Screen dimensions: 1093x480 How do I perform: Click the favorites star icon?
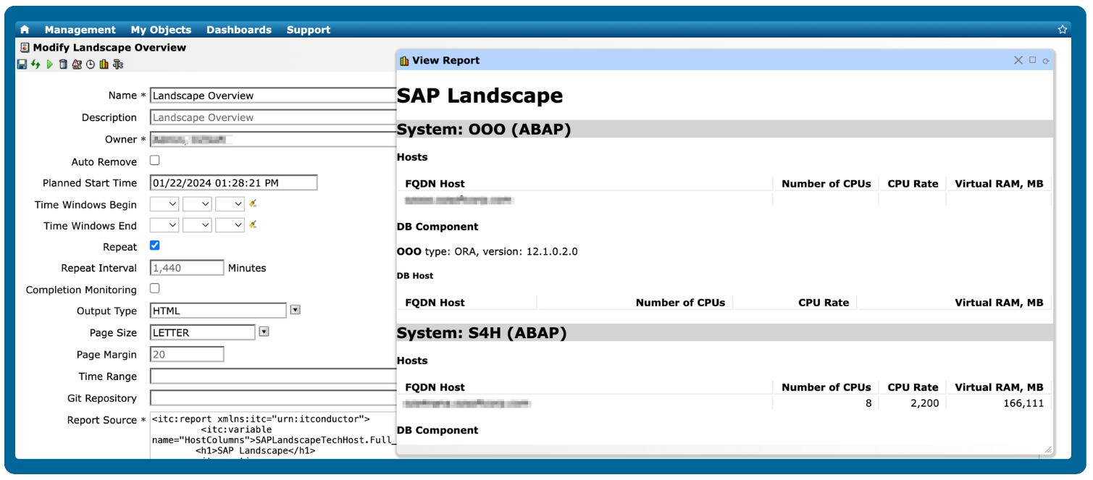[1063, 30]
